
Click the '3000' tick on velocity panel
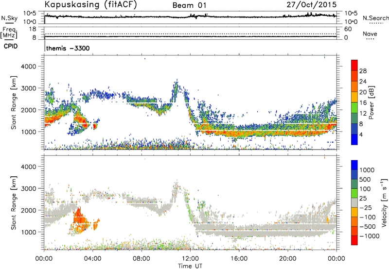pos(28,188)
